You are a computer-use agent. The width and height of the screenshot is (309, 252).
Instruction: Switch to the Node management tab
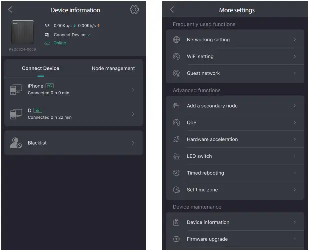(x=113, y=68)
